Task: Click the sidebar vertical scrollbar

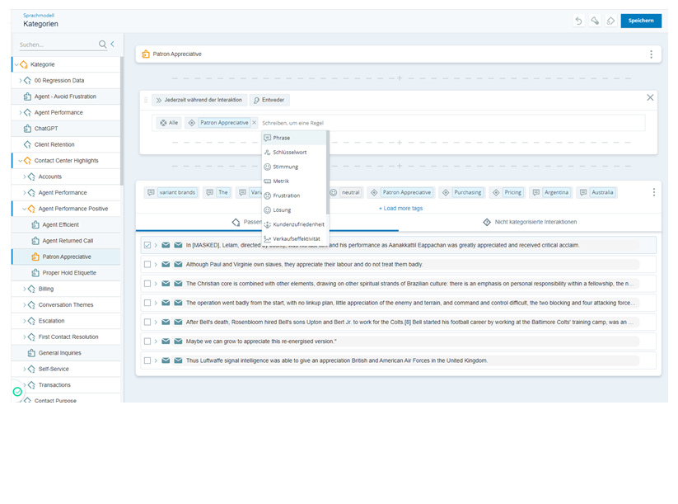Action: (122, 121)
